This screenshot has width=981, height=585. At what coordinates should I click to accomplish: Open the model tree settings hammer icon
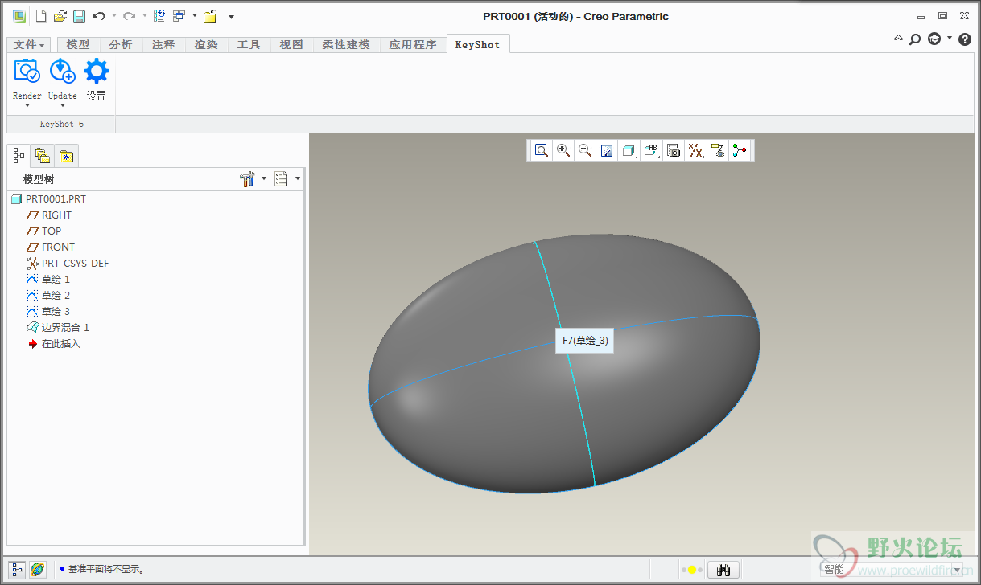tap(248, 179)
